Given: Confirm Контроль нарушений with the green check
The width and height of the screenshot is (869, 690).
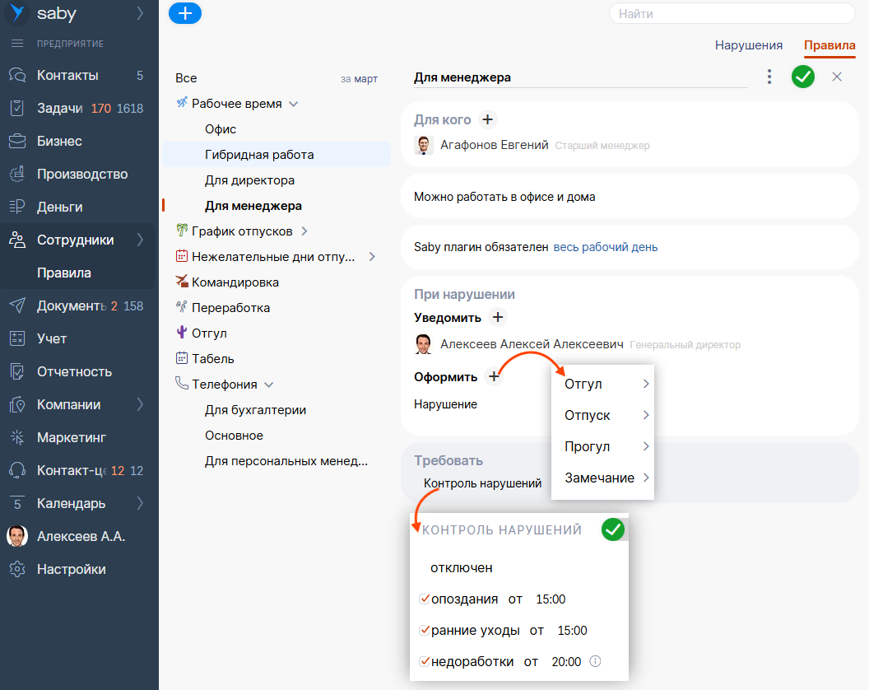Looking at the screenshot, I should click(x=612, y=529).
